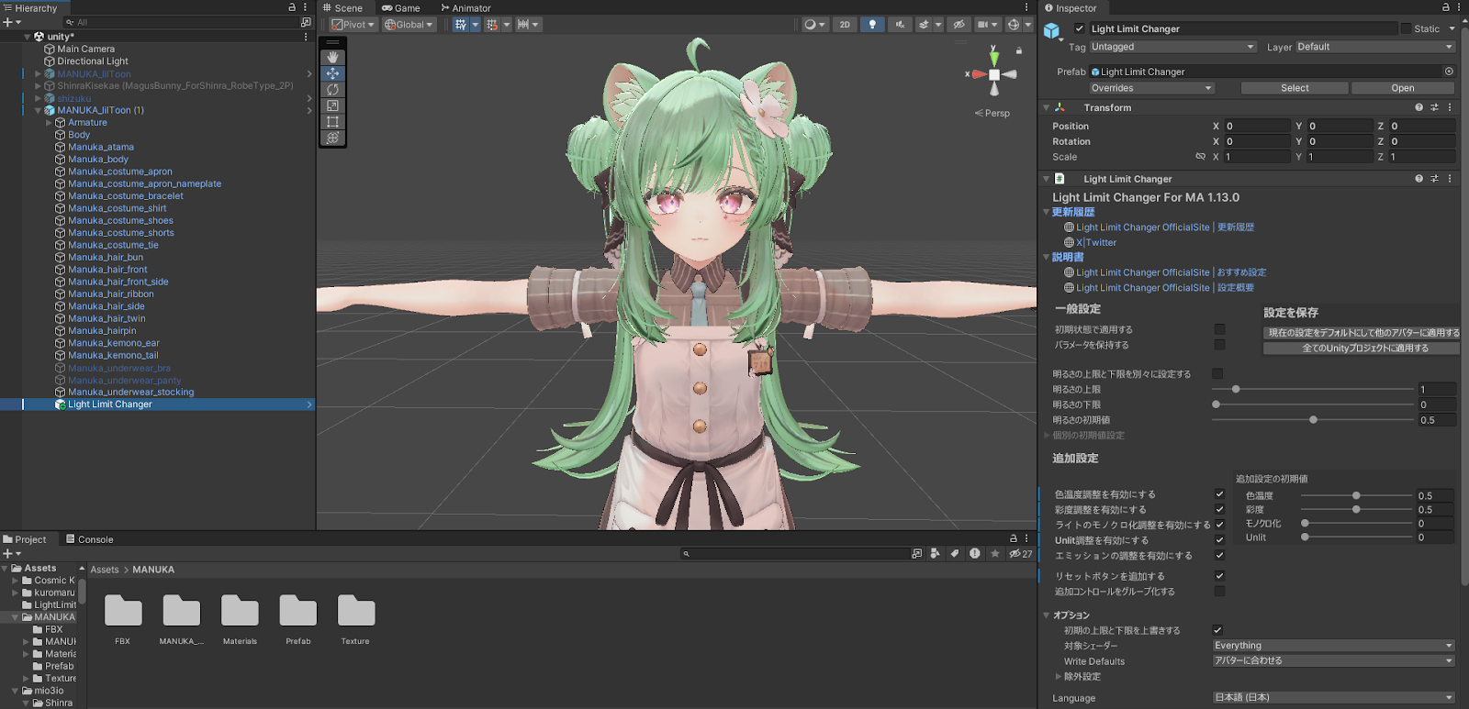This screenshot has height=709, width=1469.
Task: Open the Pivot mode dropdown
Action: pos(353,25)
